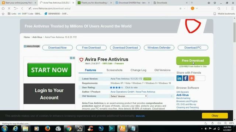The width and height of the screenshot is (236, 132).
Task: Click the Windows Defender ad pill
Action: pos(159,48)
